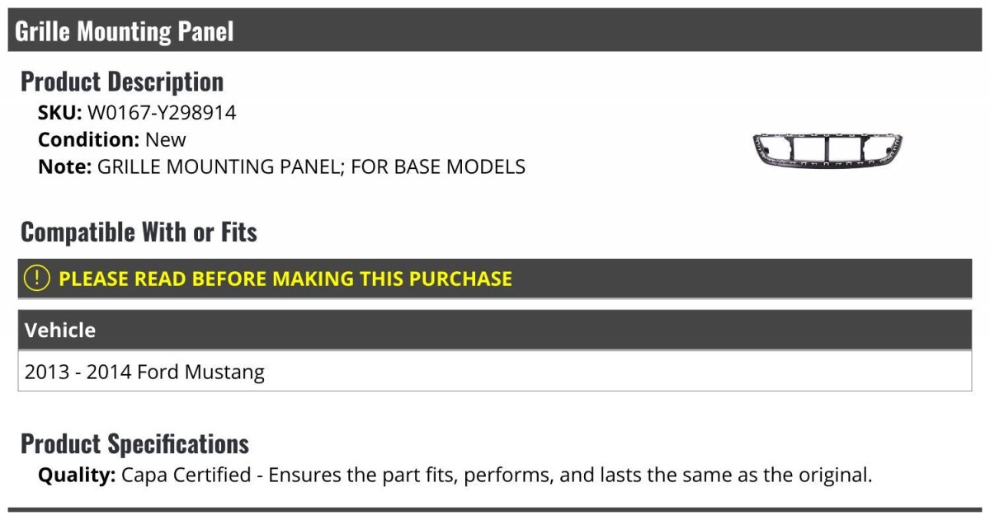Select the 2013 - 2014 Ford Mustang row
Viewport: 990px width, 520px height.
[x=495, y=372]
